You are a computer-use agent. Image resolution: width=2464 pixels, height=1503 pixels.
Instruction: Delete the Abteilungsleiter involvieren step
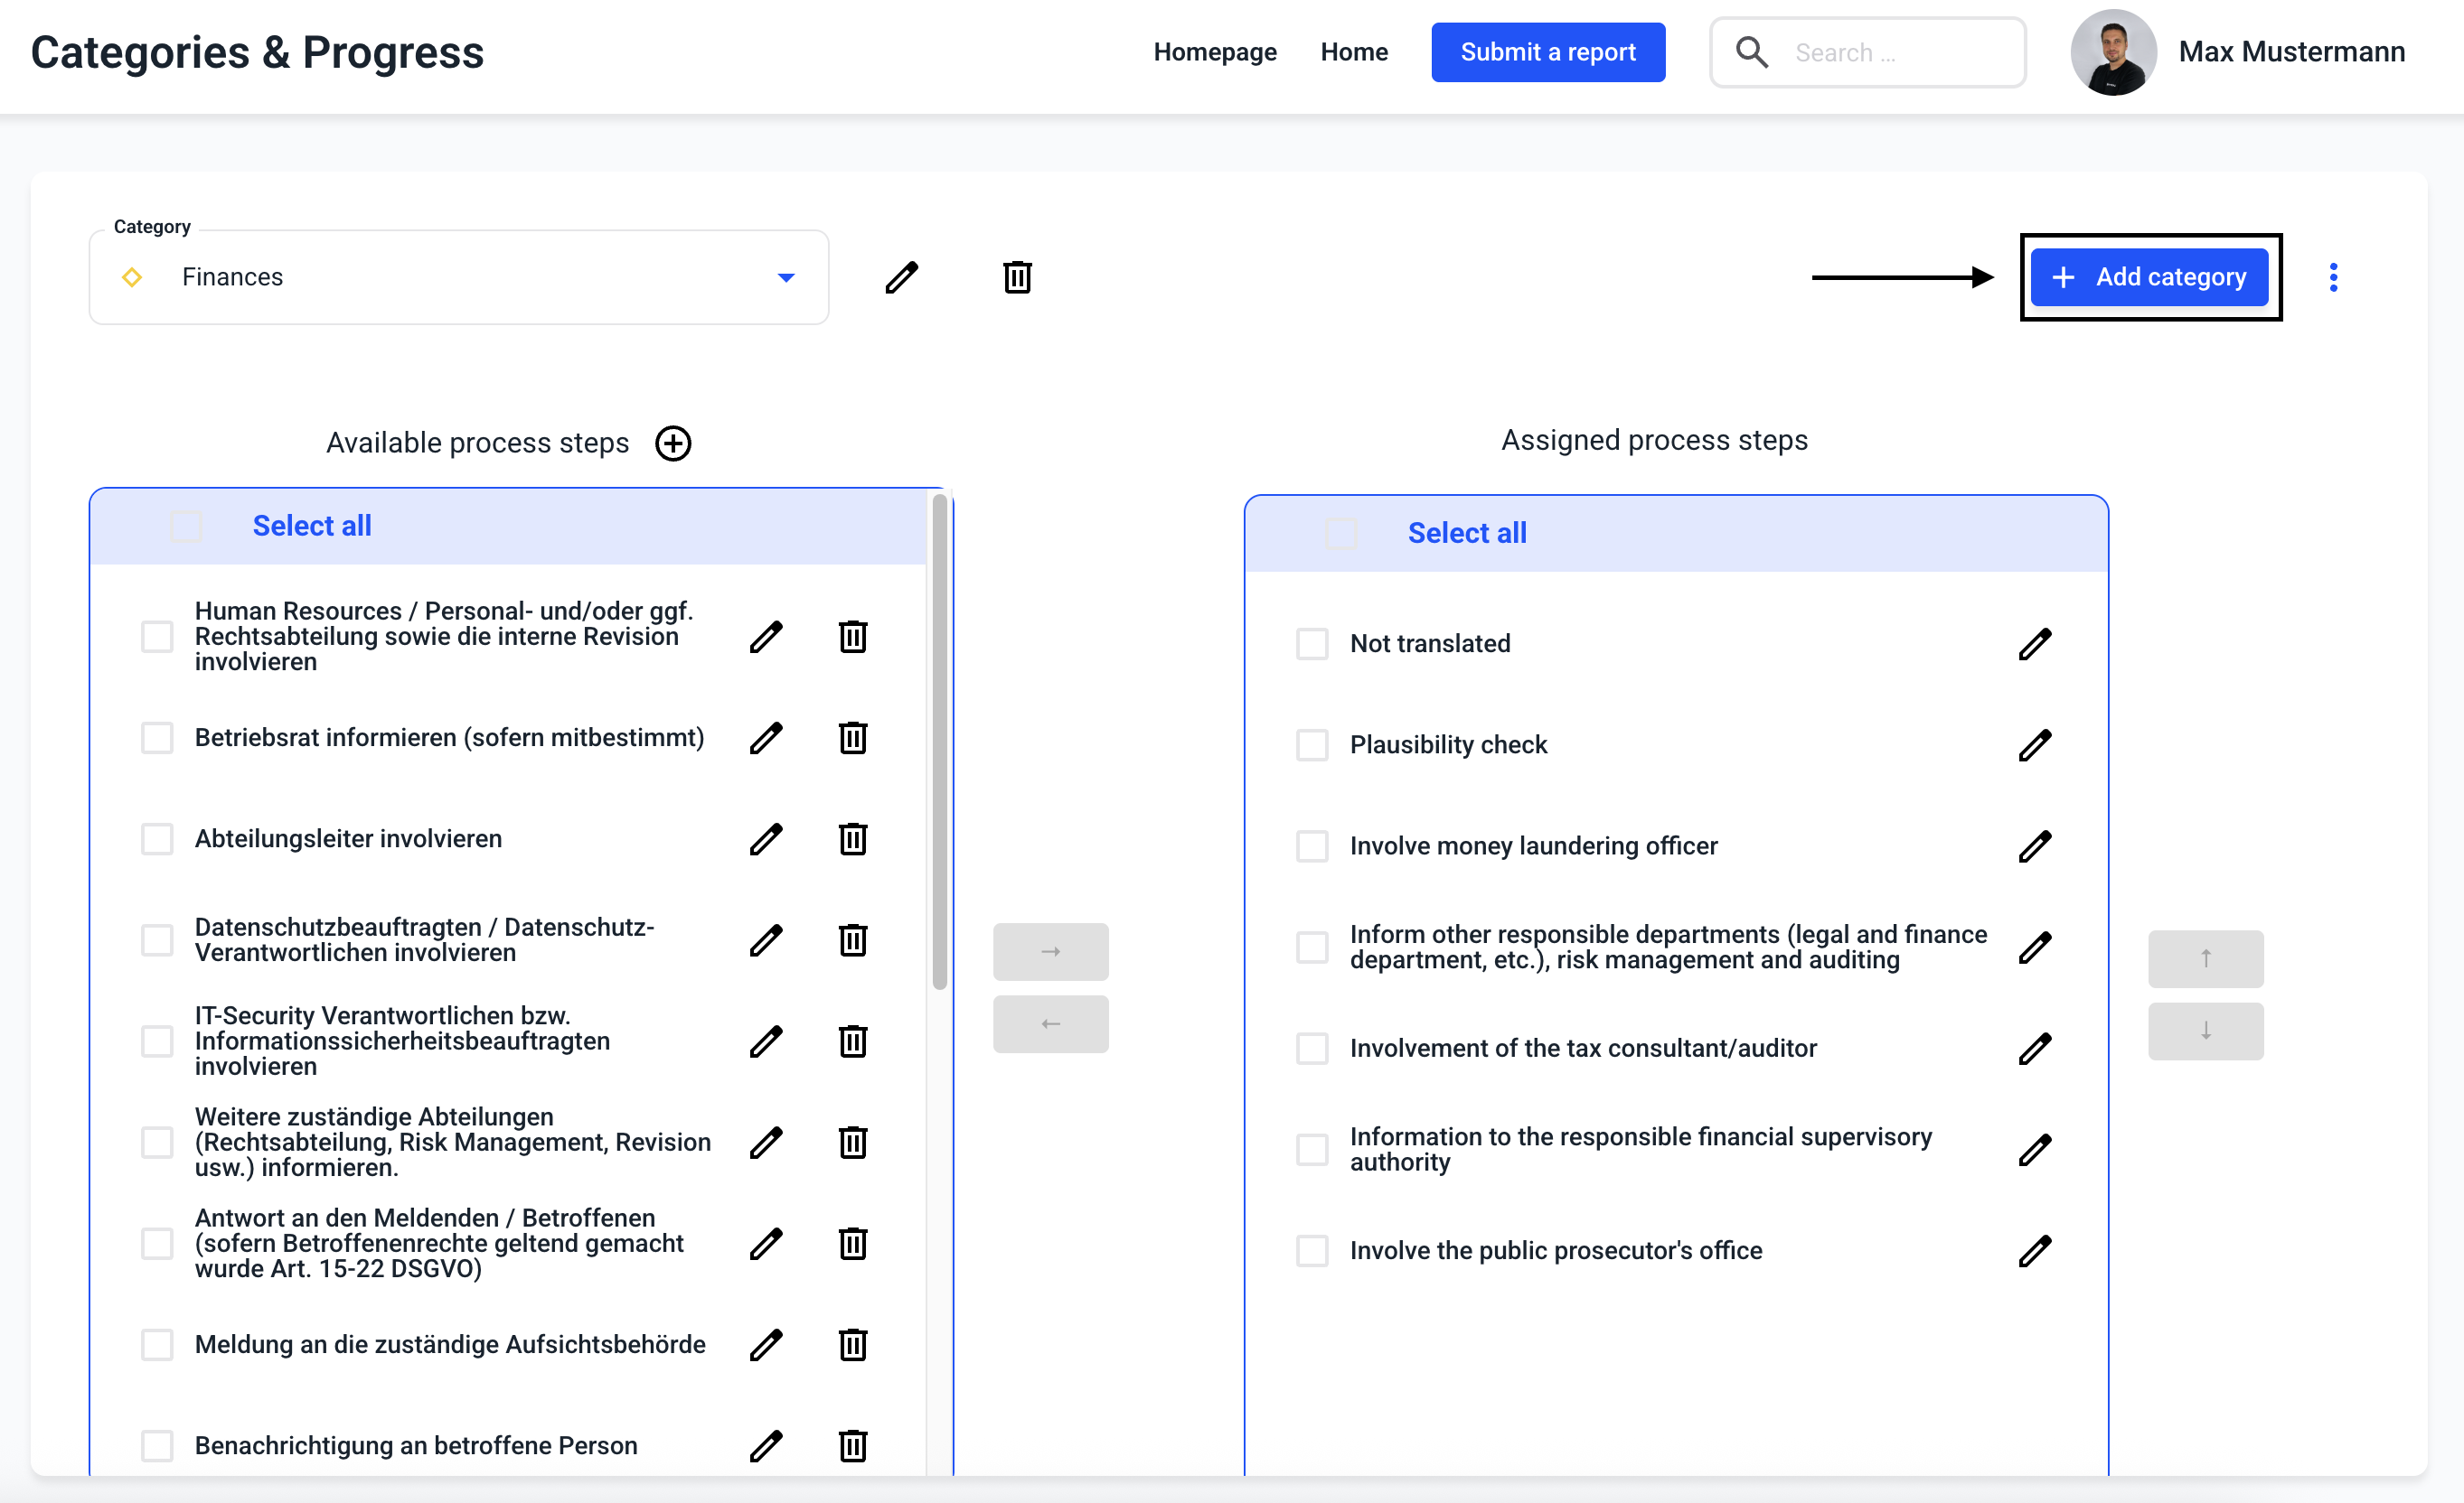click(852, 838)
